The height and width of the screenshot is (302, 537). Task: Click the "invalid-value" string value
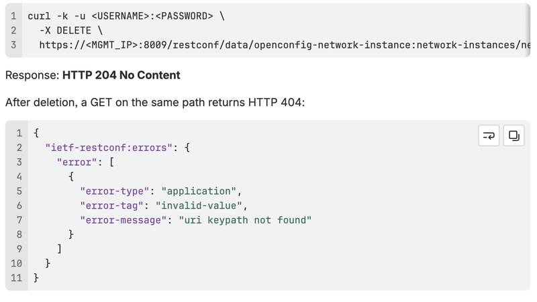tap(199, 205)
